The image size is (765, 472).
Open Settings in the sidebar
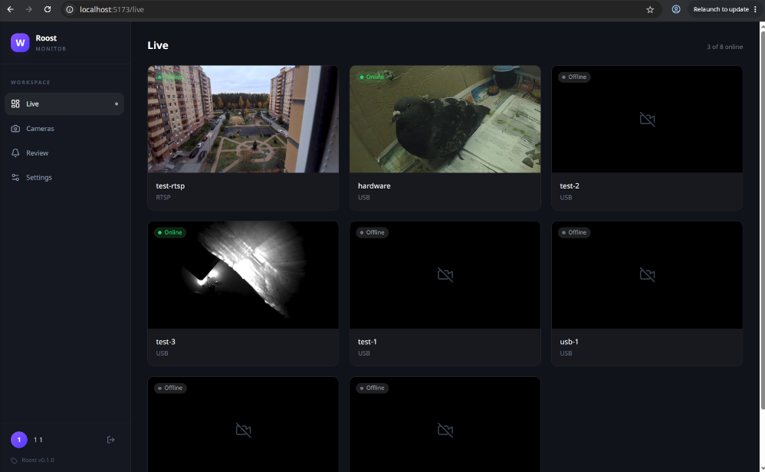pos(64,178)
